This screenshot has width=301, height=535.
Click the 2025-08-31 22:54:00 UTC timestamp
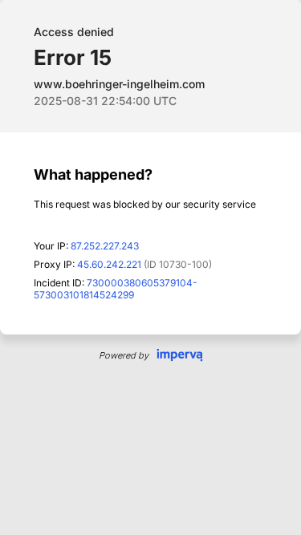[x=105, y=101]
